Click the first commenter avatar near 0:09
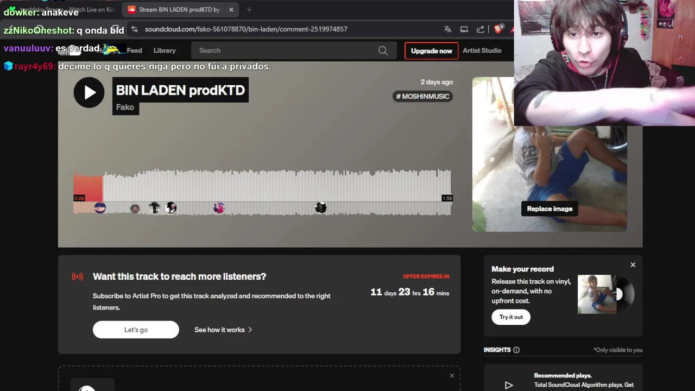Screen dimensions: 695x391 pyautogui.click(x=100, y=208)
